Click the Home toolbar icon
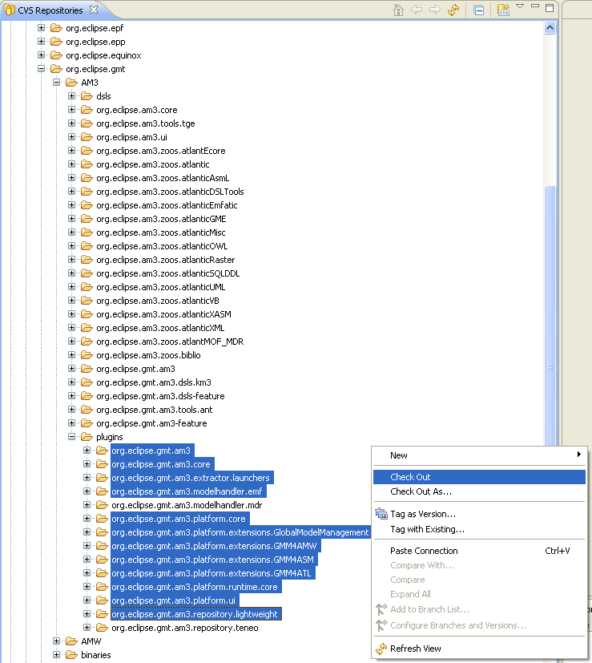 pos(398,10)
